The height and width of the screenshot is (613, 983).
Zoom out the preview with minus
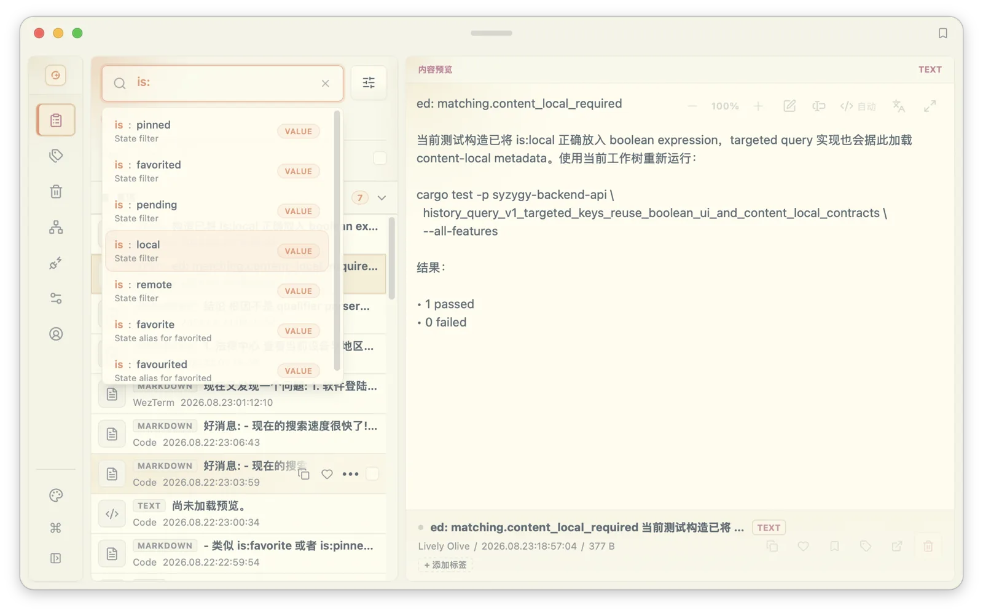[x=692, y=106]
